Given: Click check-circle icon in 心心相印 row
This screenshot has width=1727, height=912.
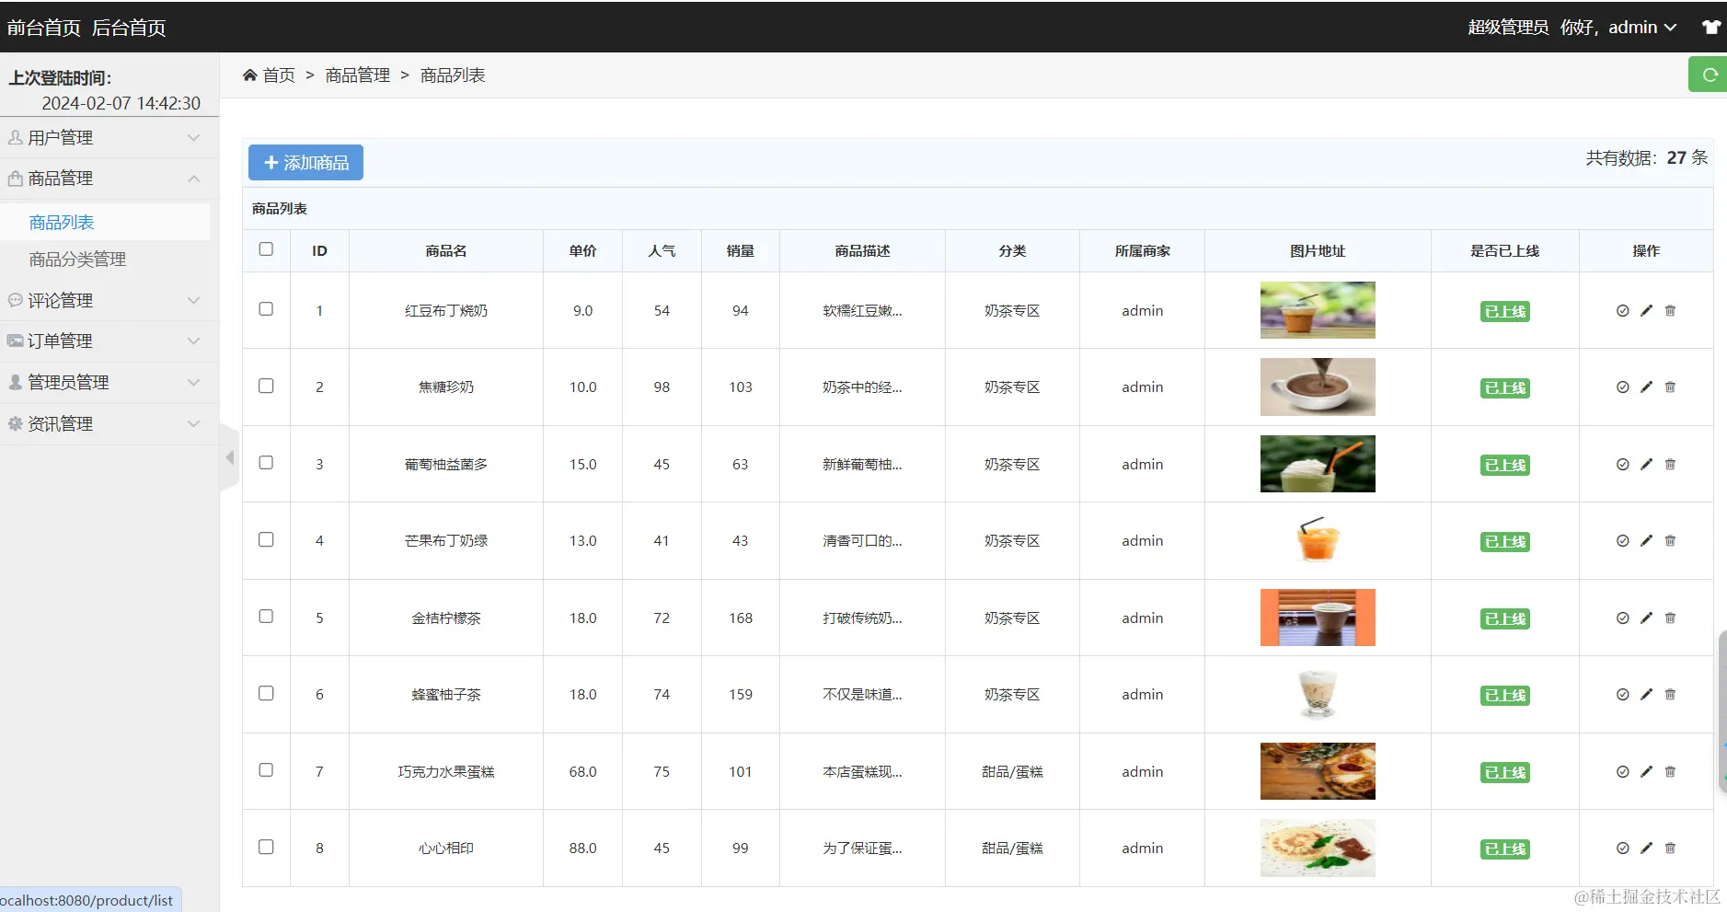Looking at the screenshot, I should 1622,849.
